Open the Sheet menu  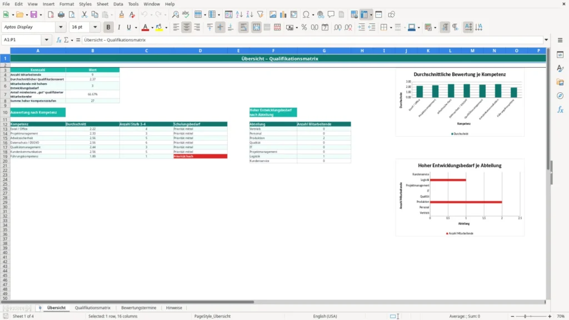[x=102, y=4]
